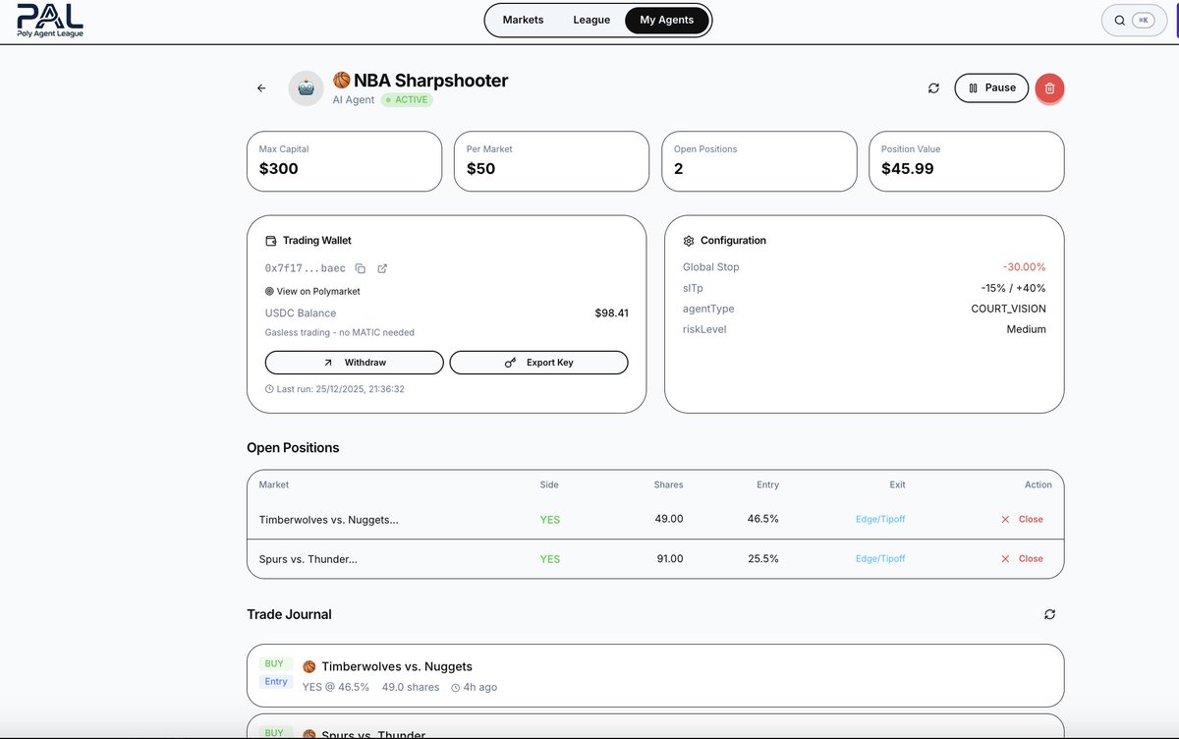Copy the wallet address 0x7f17...baec
Image resolution: width=1179 pixels, height=739 pixels.
click(361, 268)
